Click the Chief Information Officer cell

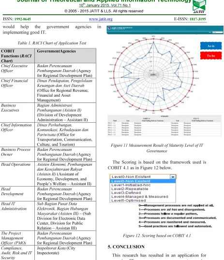point(17,135)
